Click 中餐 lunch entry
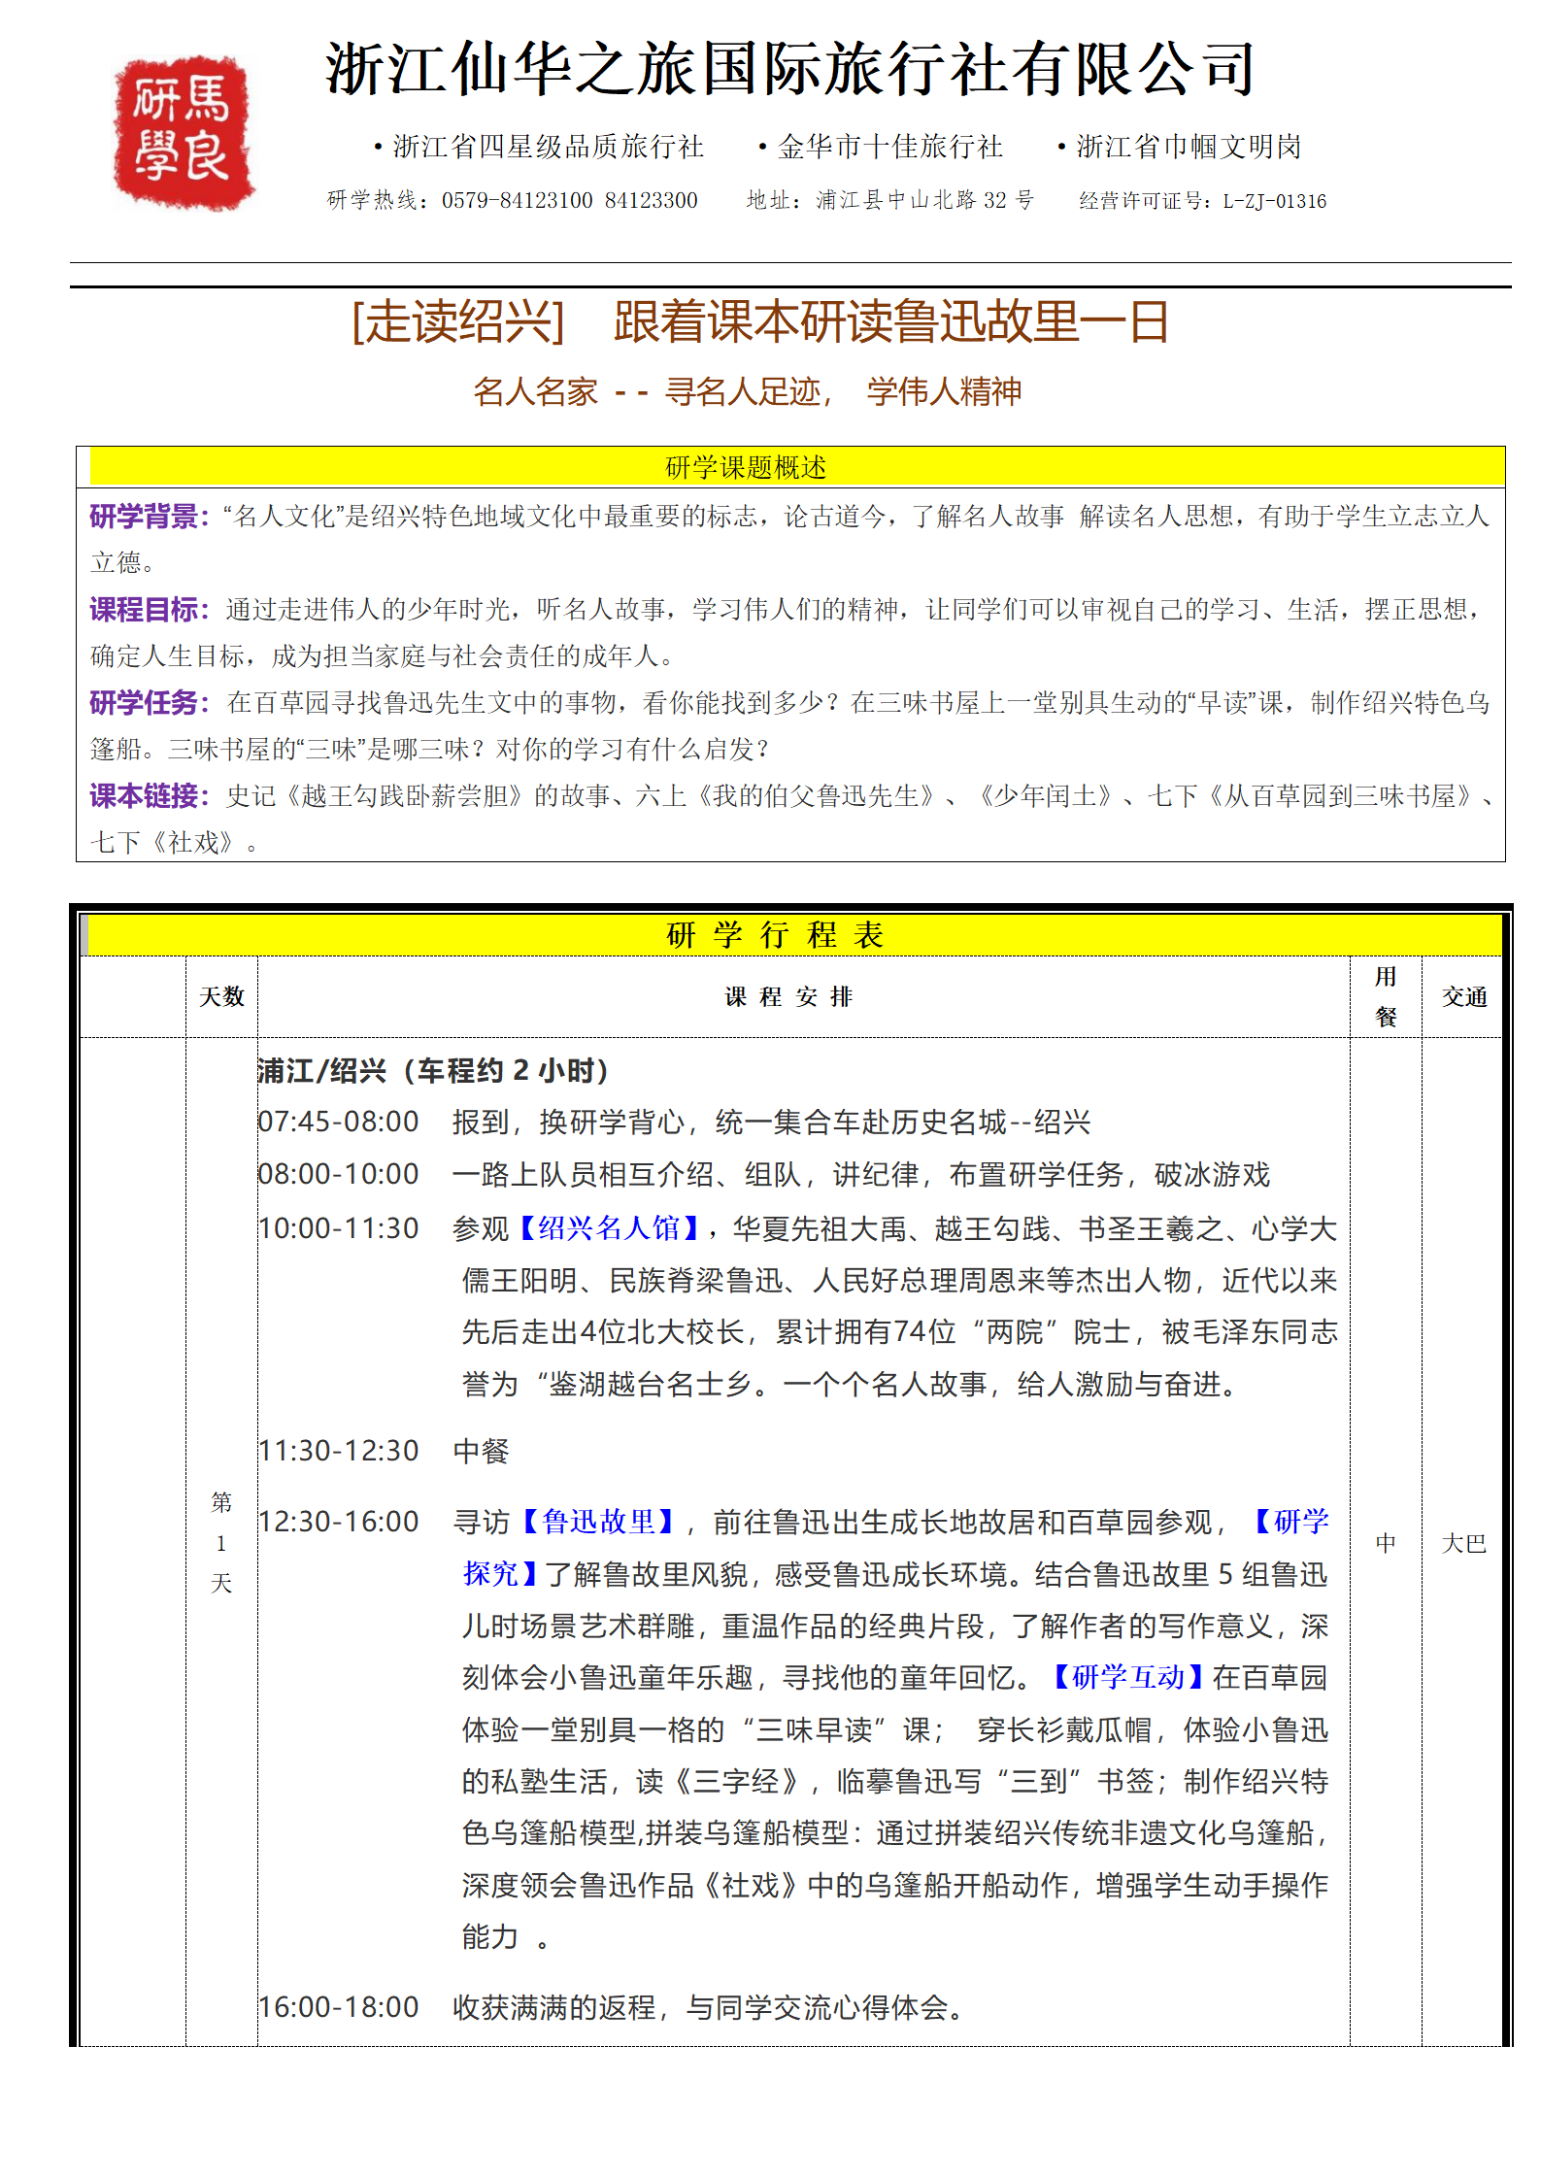 [x=481, y=1451]
